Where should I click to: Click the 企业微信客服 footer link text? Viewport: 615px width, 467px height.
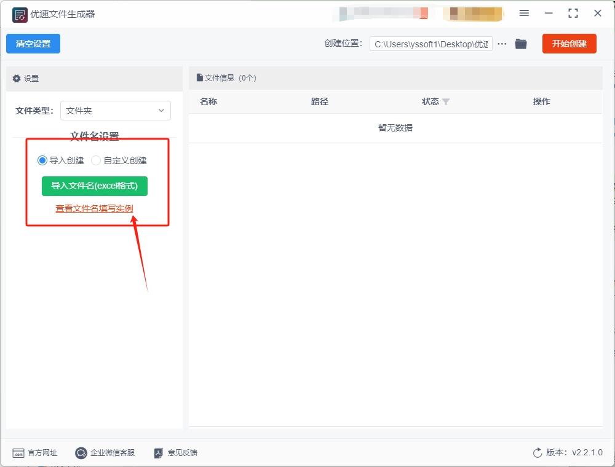pos(113,453)
